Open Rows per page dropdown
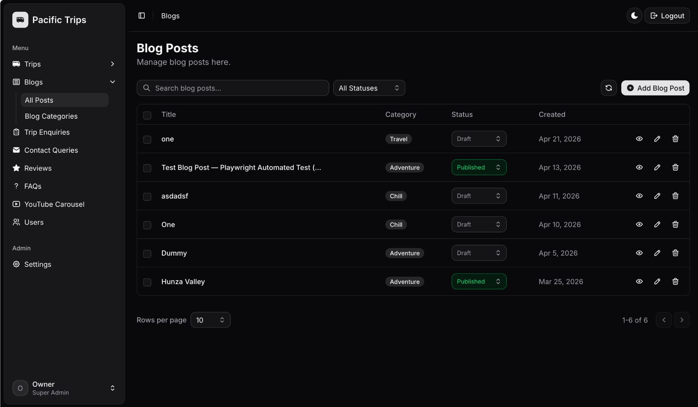 (x=210, y=320)
